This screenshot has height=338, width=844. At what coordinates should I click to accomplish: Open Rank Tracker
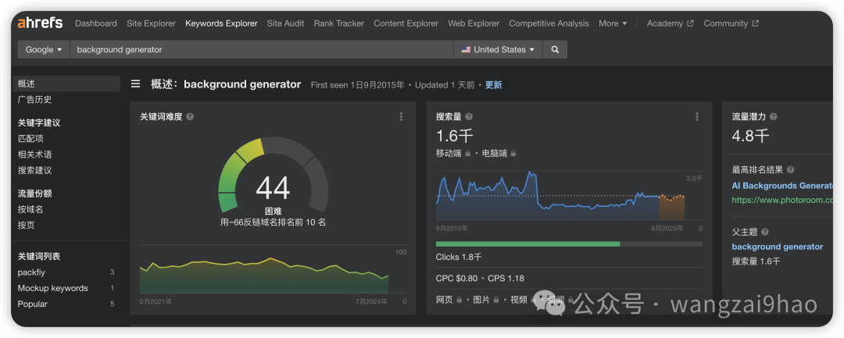coord(339,23)
